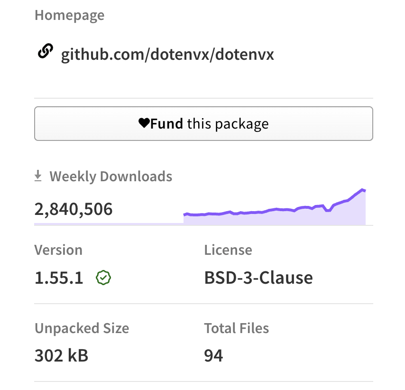Click the chain link icon beside homepage URL
The width and height of the screenshot is (405, 390).
[46, 51]
